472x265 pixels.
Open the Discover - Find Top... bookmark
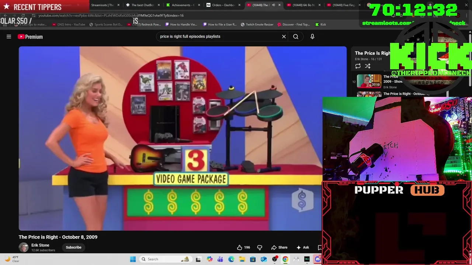click(x=294, y=24)
